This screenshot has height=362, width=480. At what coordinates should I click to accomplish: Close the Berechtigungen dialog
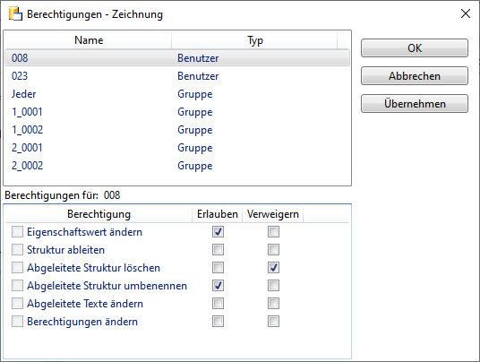466,13
